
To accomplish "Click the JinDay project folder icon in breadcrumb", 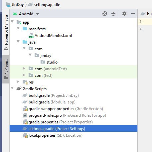I will pos(8,5).
